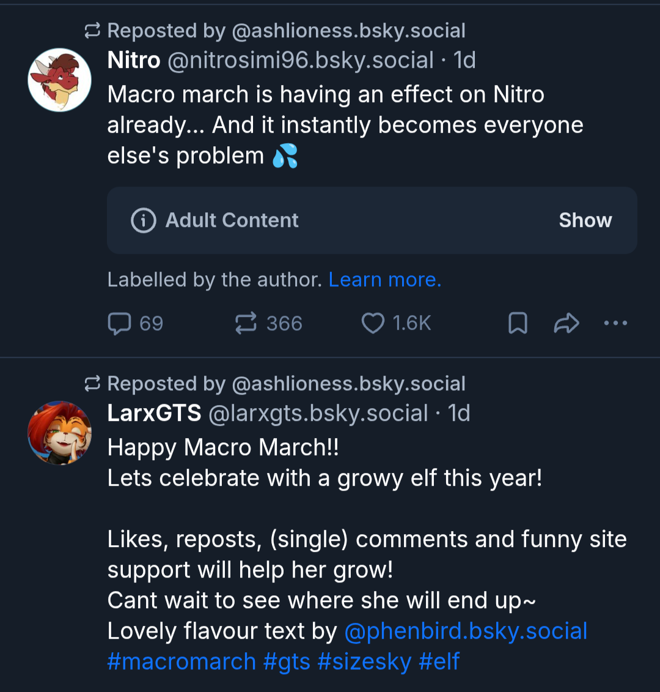Open the #gts hashtag
The image size is (660, 692).
[x=287, y=661]
